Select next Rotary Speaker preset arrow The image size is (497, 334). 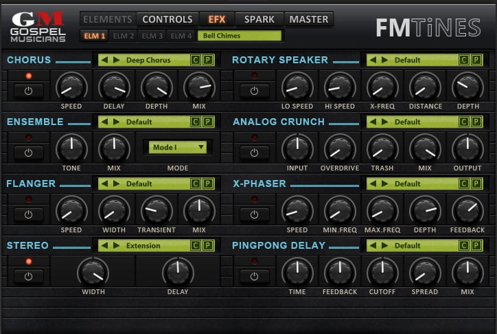pos(384,60)
